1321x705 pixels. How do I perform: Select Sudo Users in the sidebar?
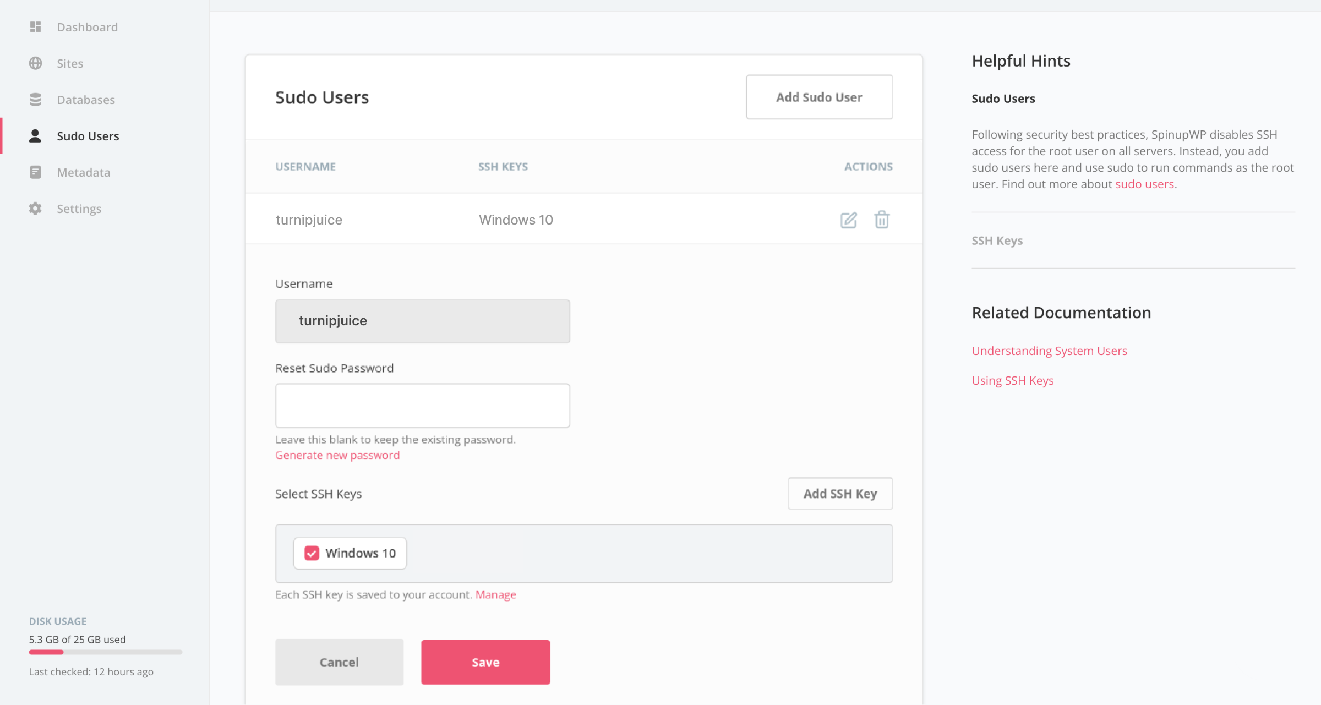click(x=88, y=136)
